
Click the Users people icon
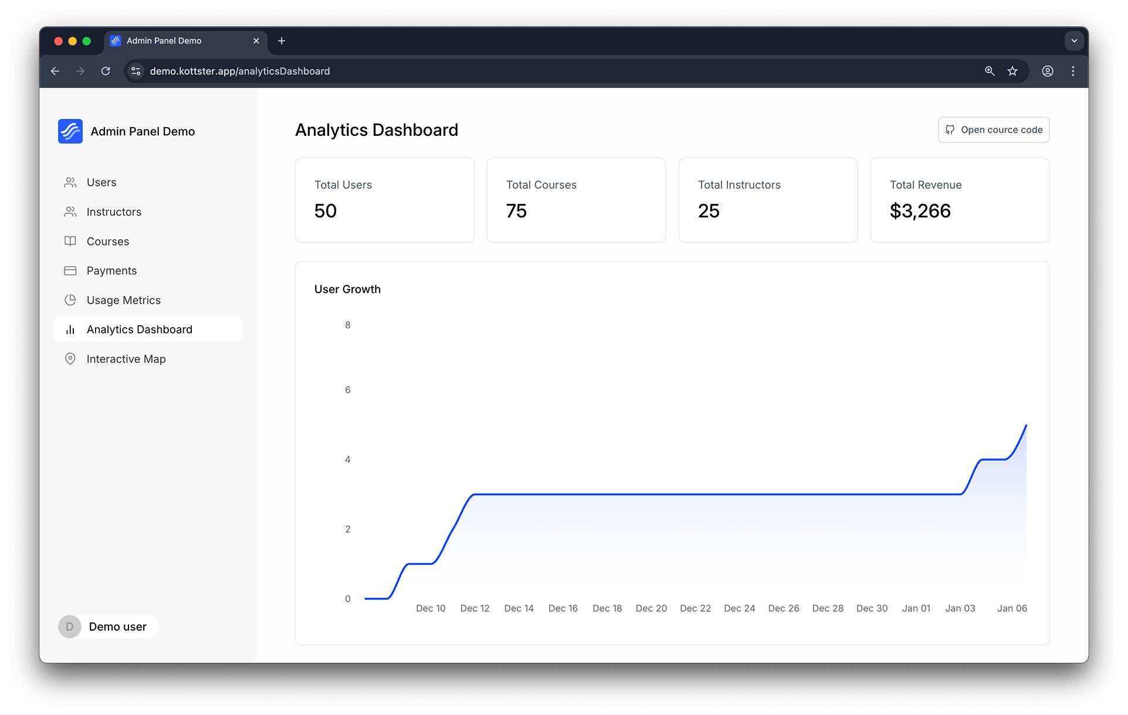click(70, 182)
